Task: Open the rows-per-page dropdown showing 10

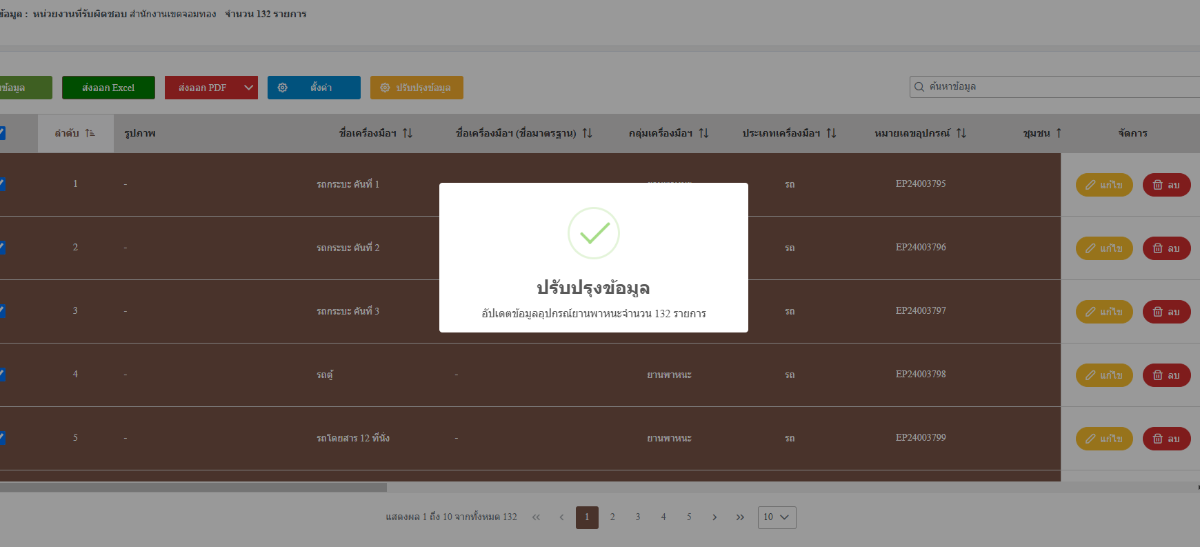Action: 777,517
